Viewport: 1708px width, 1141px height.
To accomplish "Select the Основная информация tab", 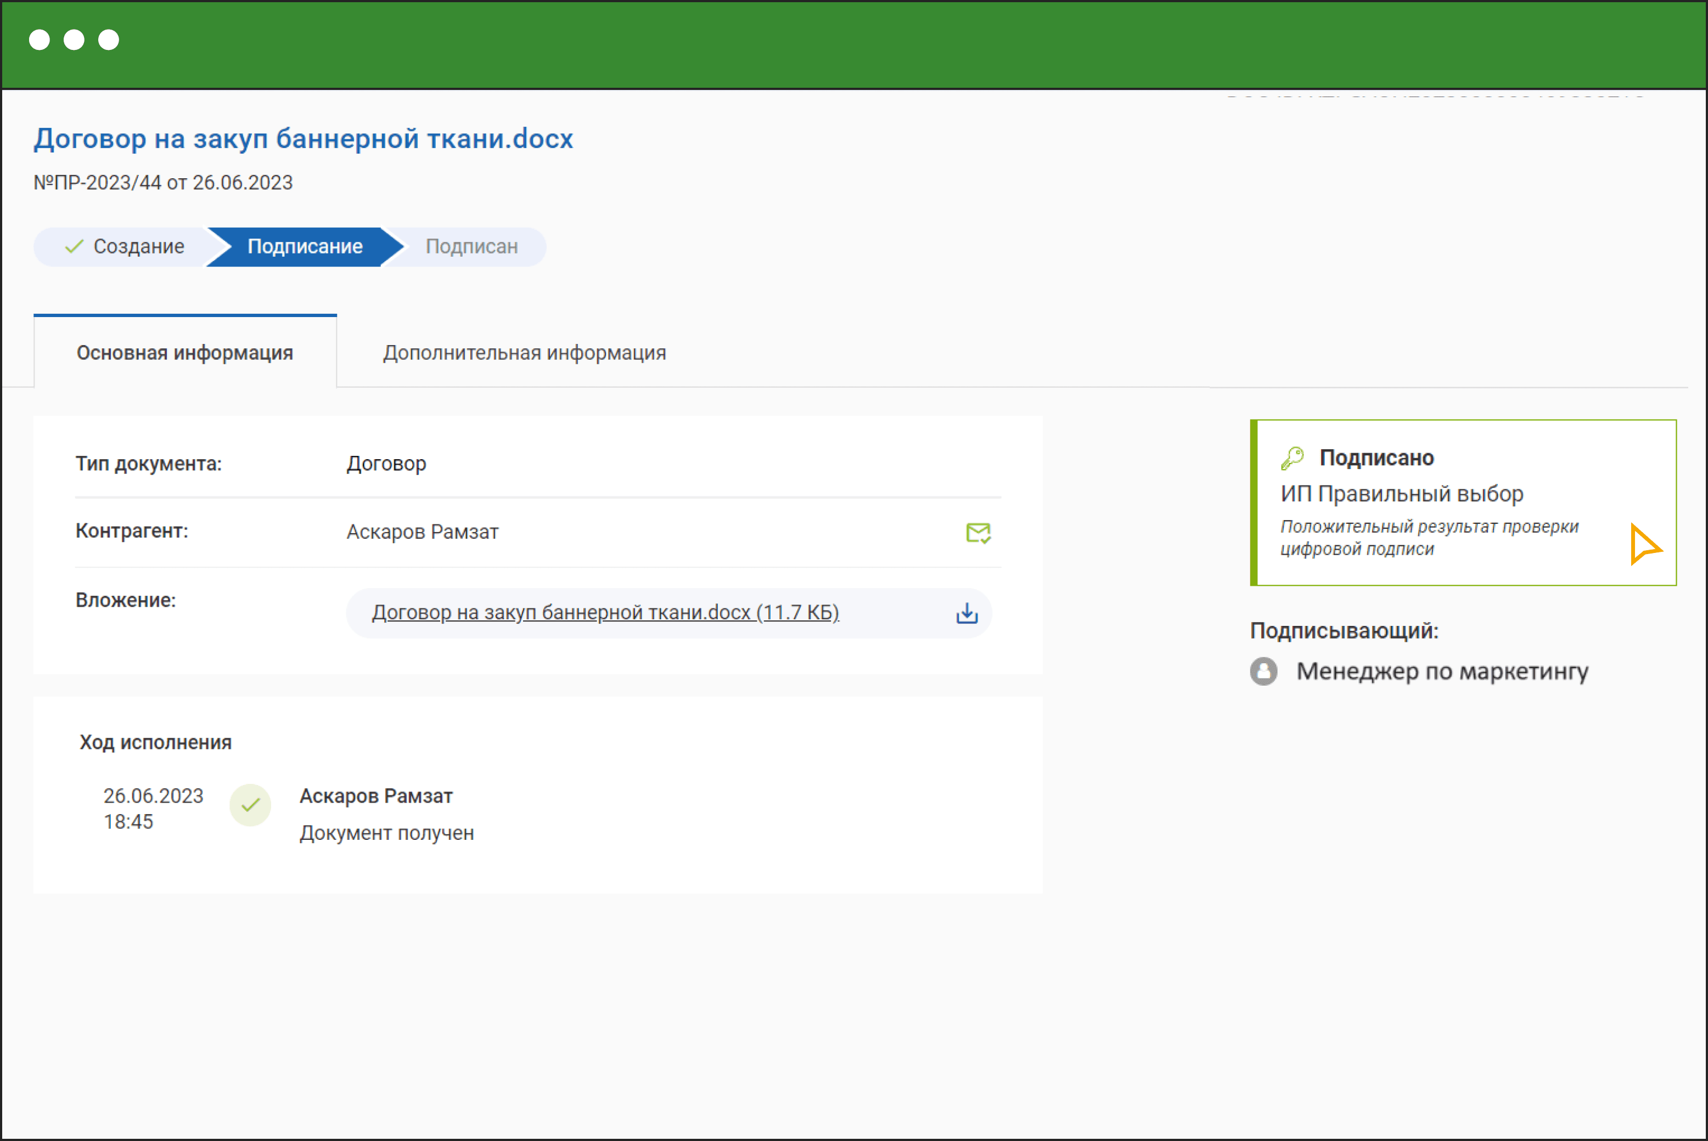I will click(185, 353).
